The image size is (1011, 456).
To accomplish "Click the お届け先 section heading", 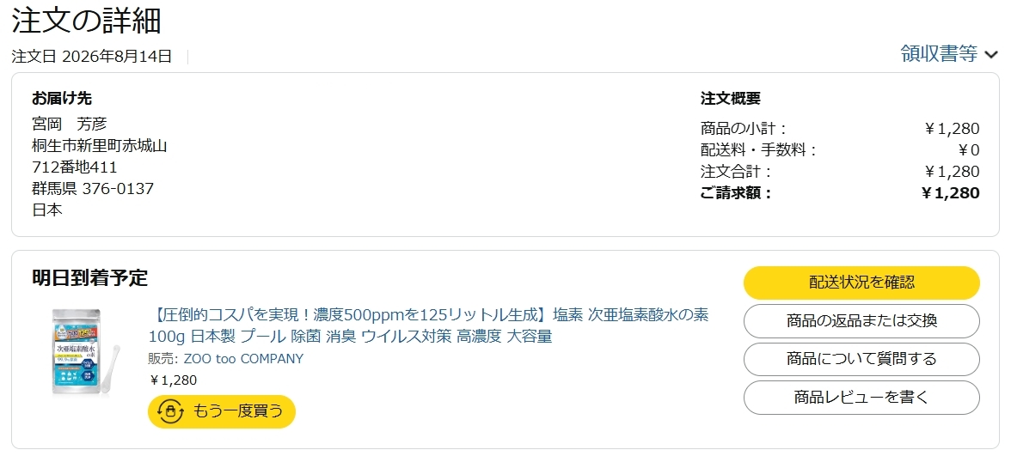I will point(62,98).
